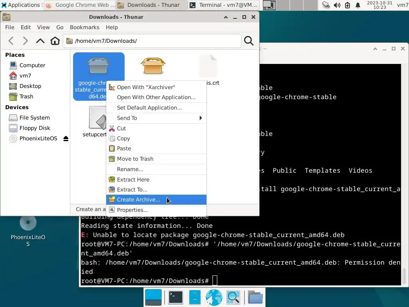409x307 pixels.
Task: Click the network connection icon in the panel
Action: pyautogui.click(x=326, y=5)
